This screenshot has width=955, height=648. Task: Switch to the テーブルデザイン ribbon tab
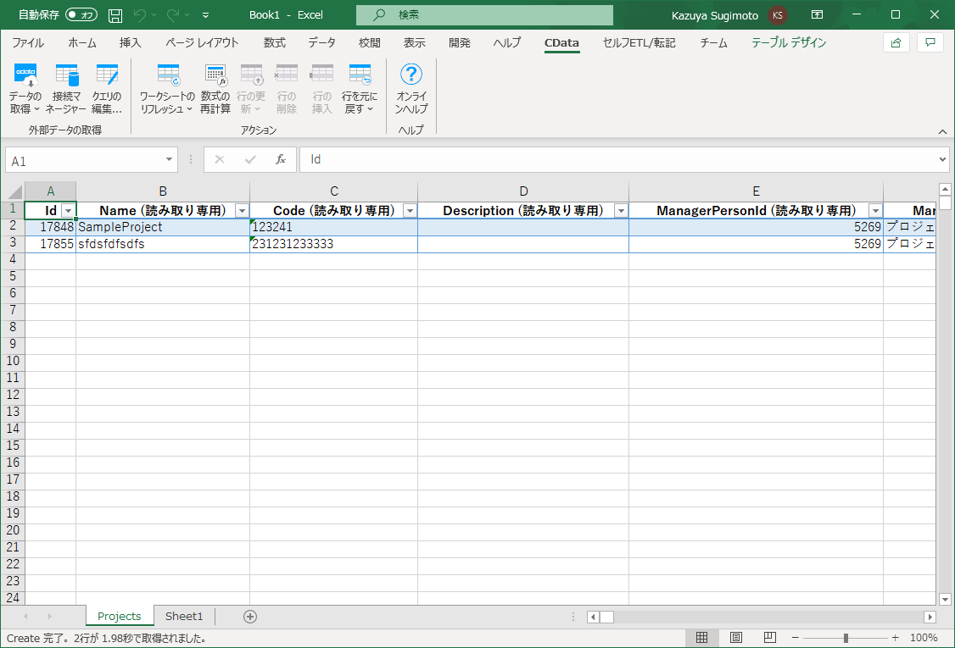pos(789,42)
